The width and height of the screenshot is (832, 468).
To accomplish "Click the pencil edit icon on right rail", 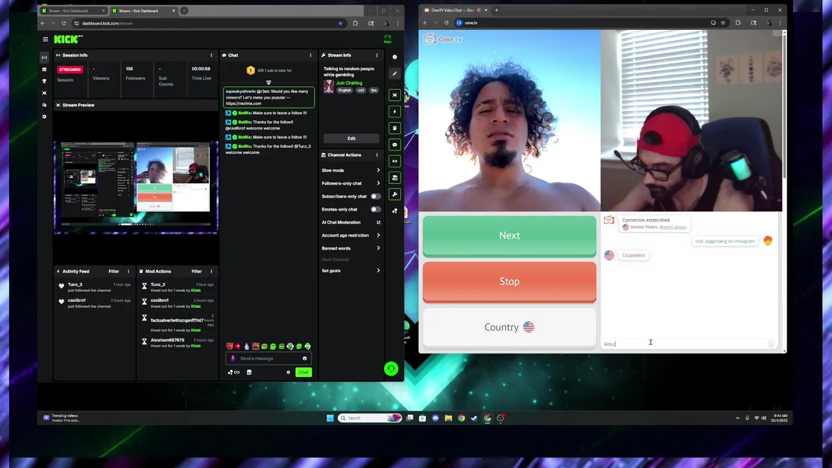I will click(395, 73).
